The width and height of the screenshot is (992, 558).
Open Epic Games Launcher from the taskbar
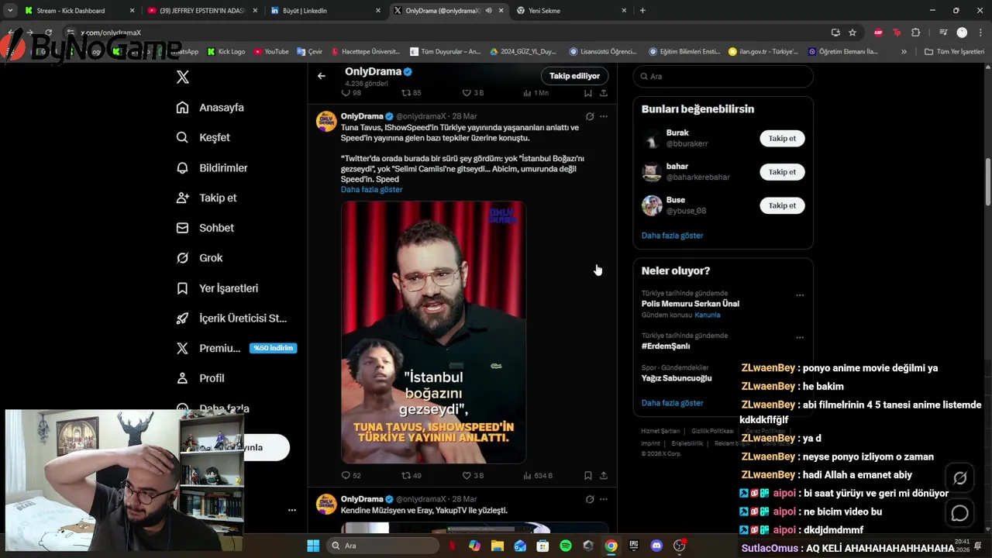(x=634, y=546)
